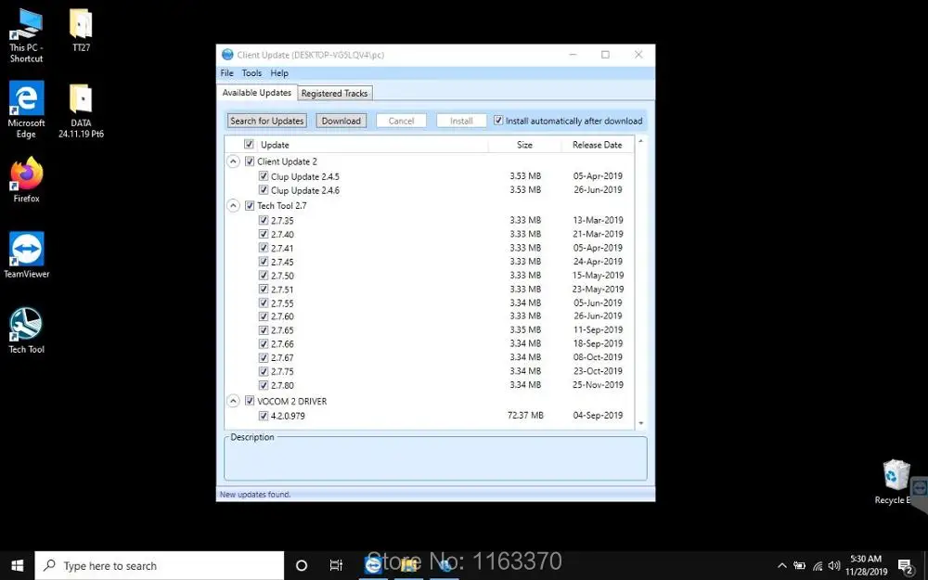
Task: Open the Recycle Bin icon
Action: [x=895, y=483]
